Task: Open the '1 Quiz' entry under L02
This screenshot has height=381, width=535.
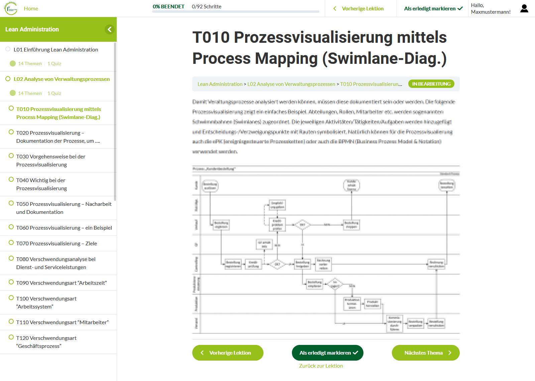Action: (x=54, y=93)
